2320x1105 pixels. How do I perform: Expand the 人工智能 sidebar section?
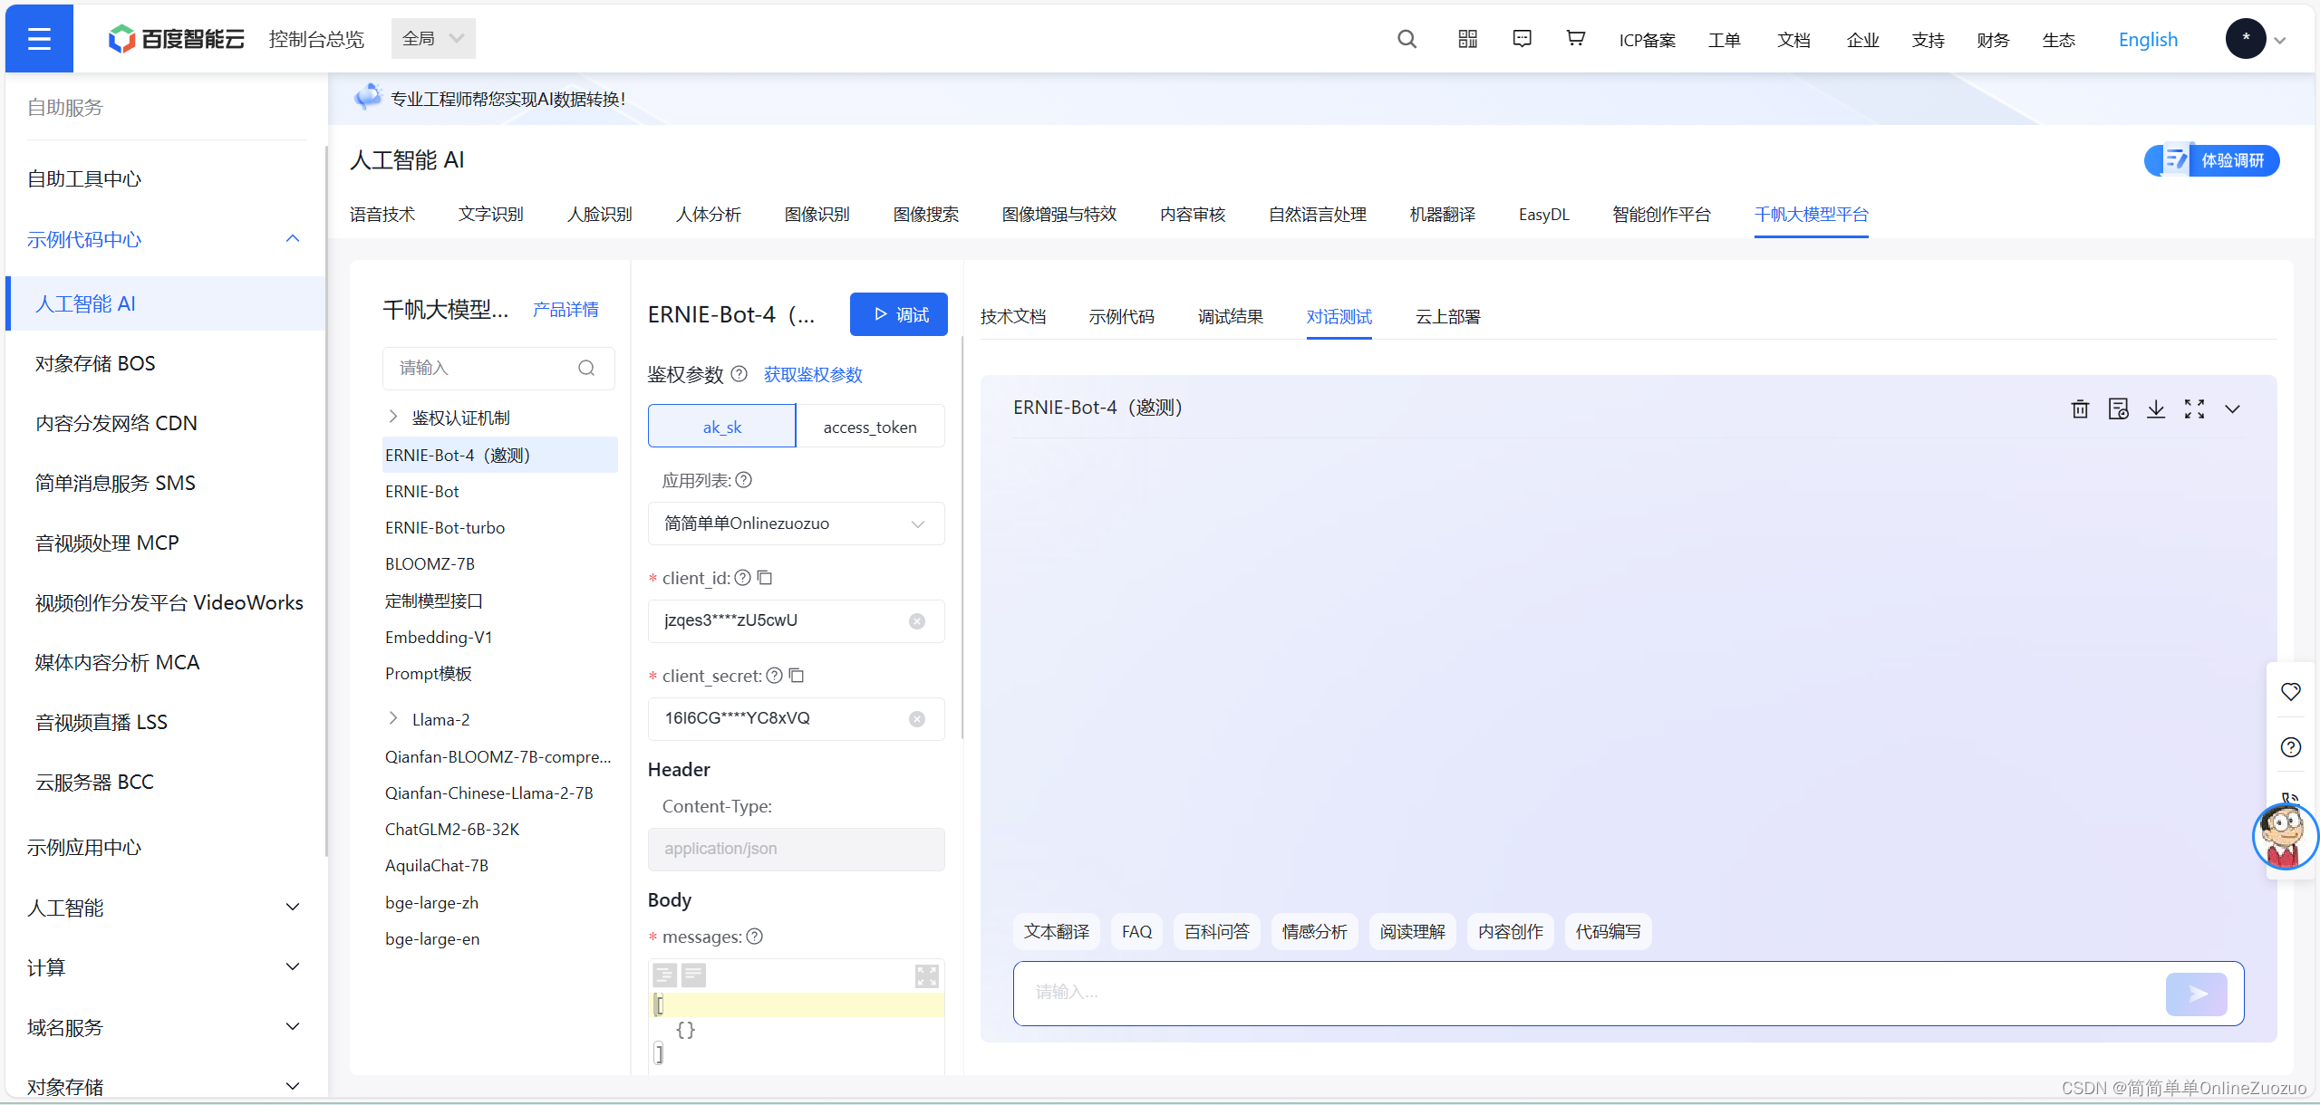[x=292, y=908]
